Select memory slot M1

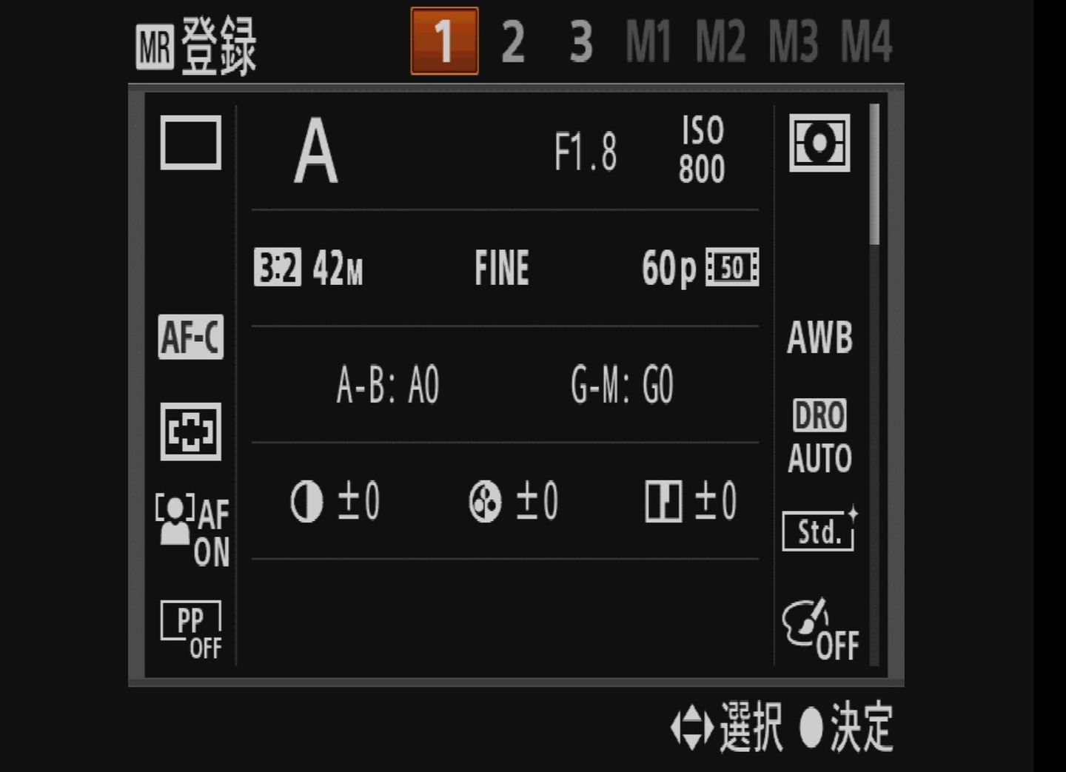coord(648,42)
